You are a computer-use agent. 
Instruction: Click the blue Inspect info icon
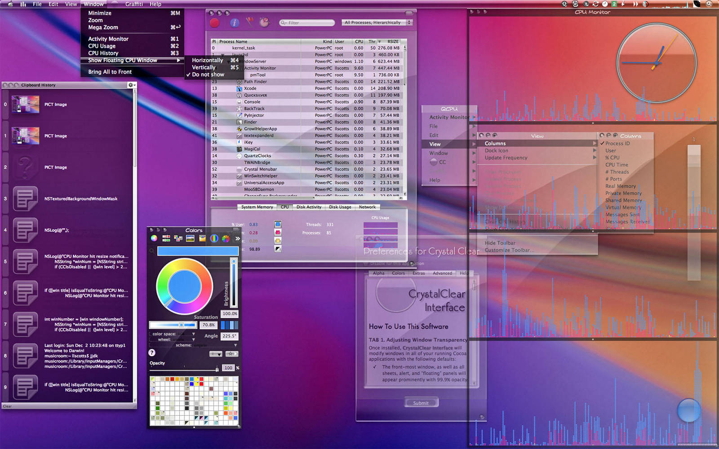(x=235, y=22)
